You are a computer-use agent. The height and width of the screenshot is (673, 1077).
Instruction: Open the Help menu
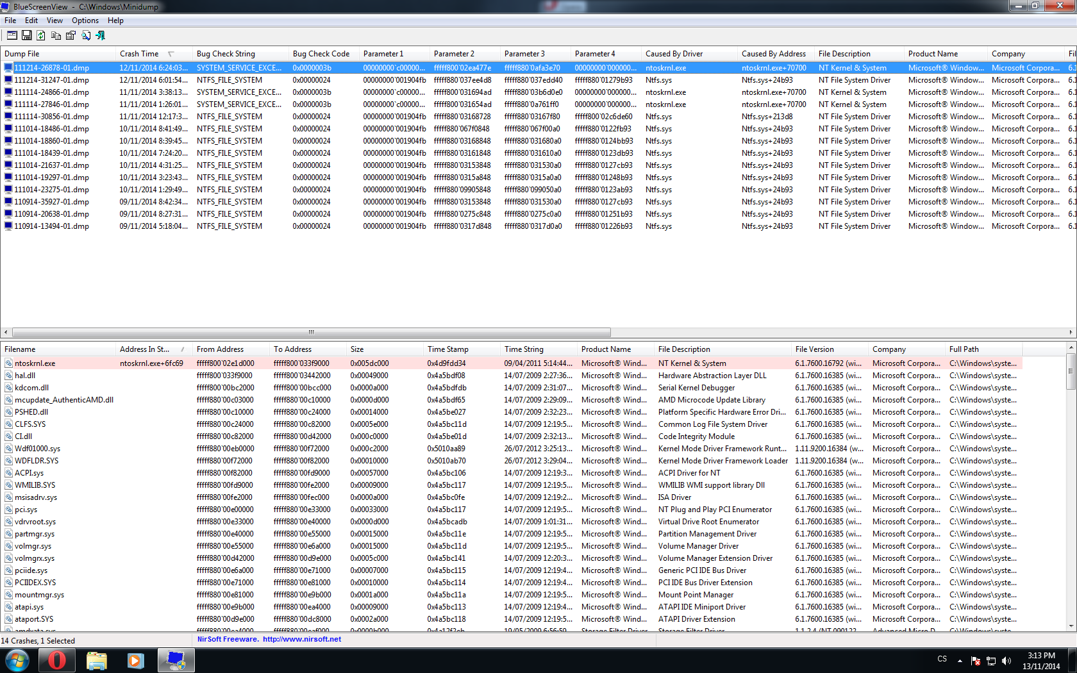click(x=115, y=21)
